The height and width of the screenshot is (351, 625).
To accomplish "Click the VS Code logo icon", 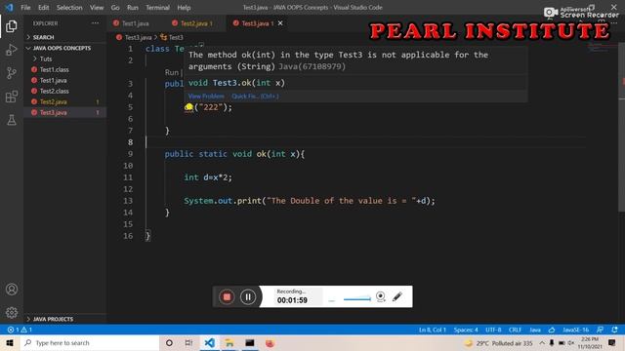I will pyautogui.click(x=9, y=7).
